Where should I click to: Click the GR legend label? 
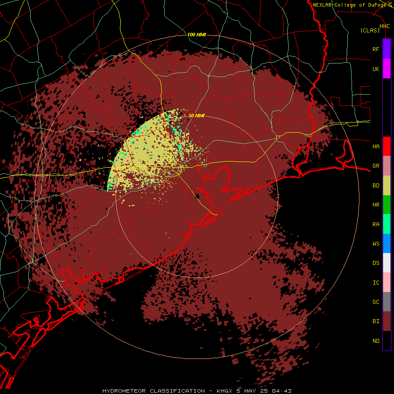tap(376, 166)
